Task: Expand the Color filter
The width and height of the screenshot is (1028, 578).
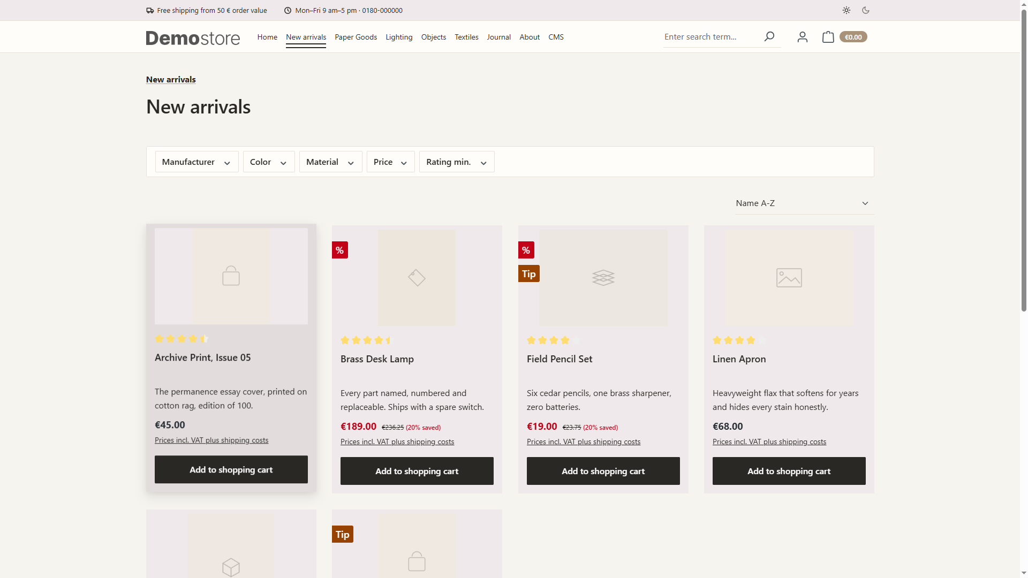Action: point(269,162)
